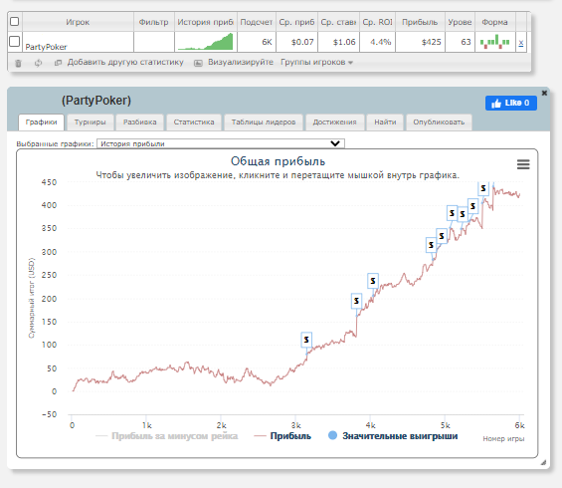Click the PartyPoker player name cell

pos(78,43)
